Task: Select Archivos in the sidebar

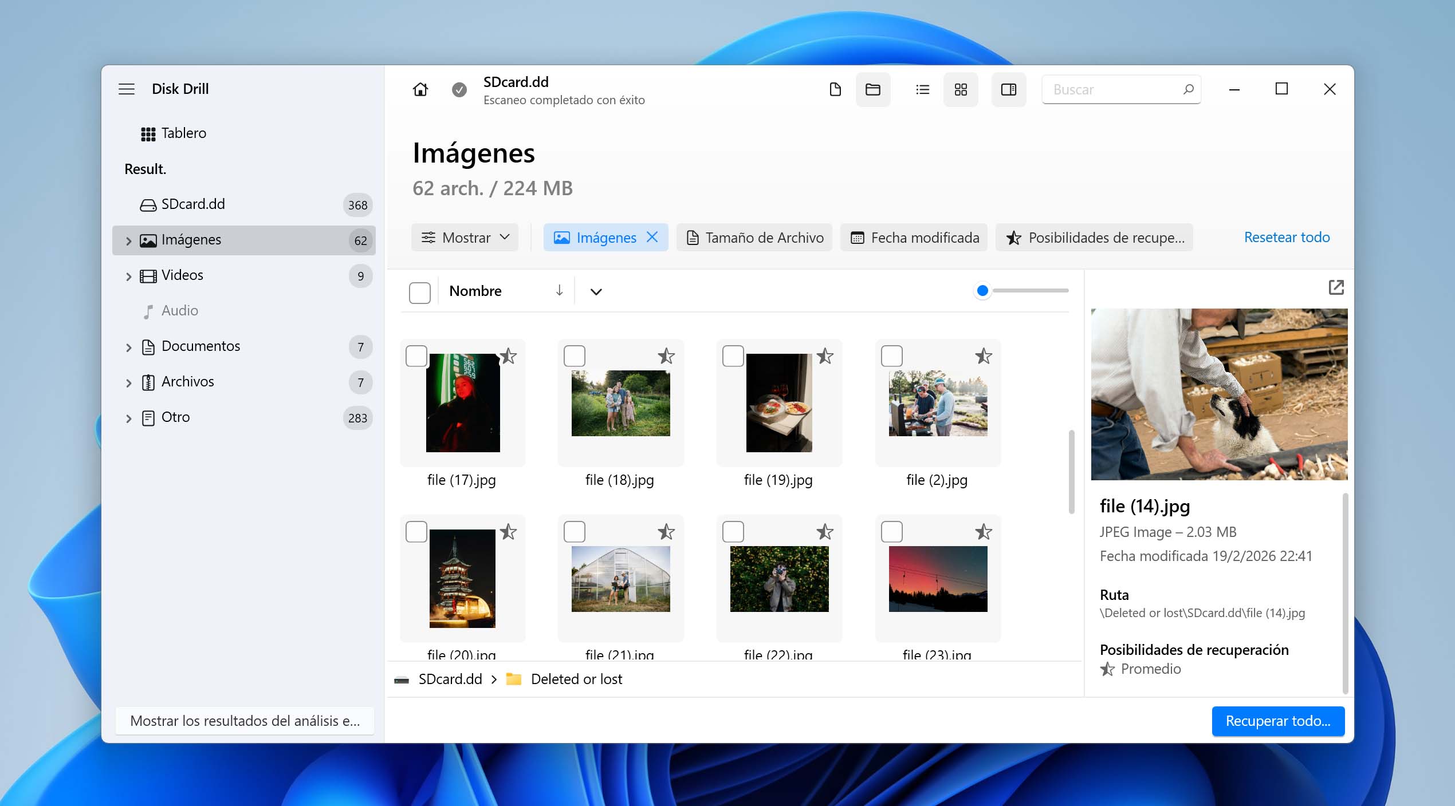Action: pyautogui.click(x=244, y=382)
